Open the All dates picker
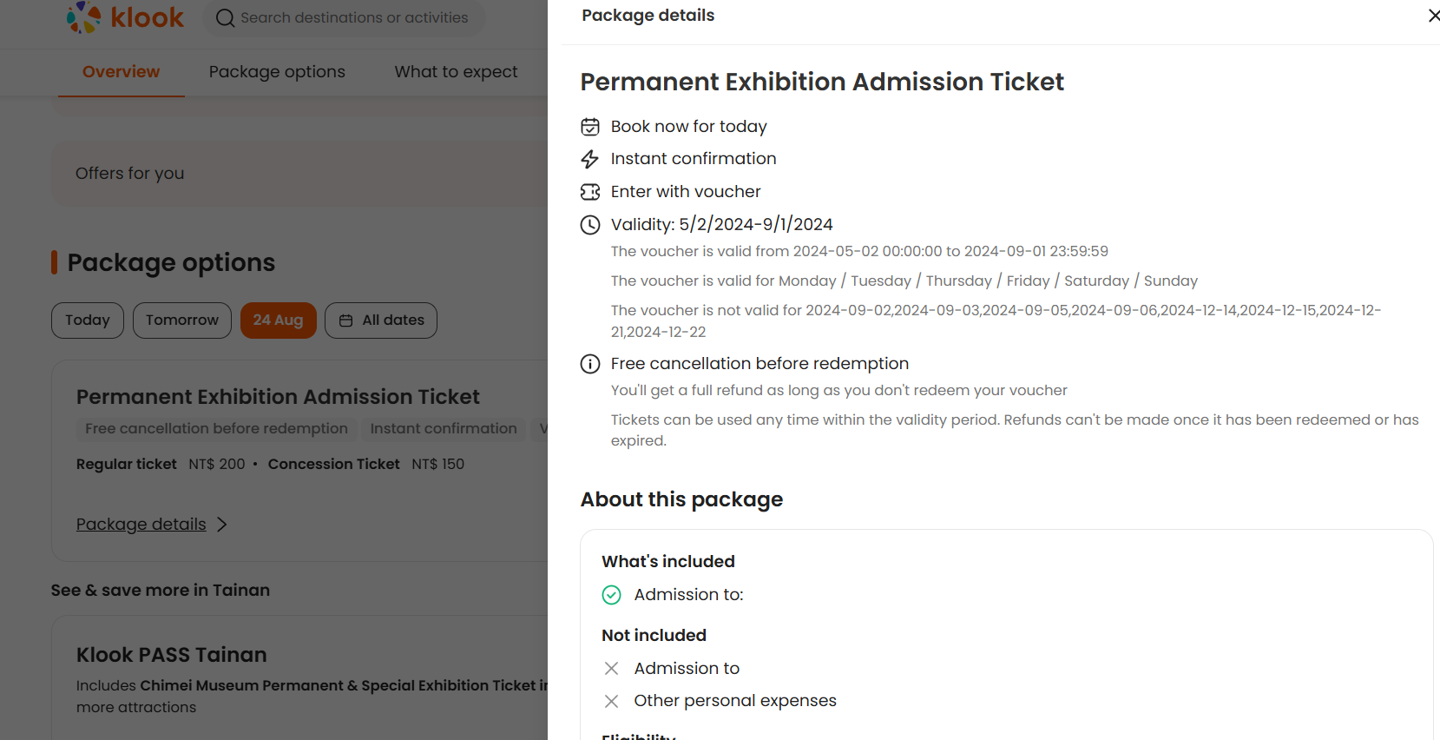Screen dimensions: 1440x740 pyautogui.click(x=381, y=320)
